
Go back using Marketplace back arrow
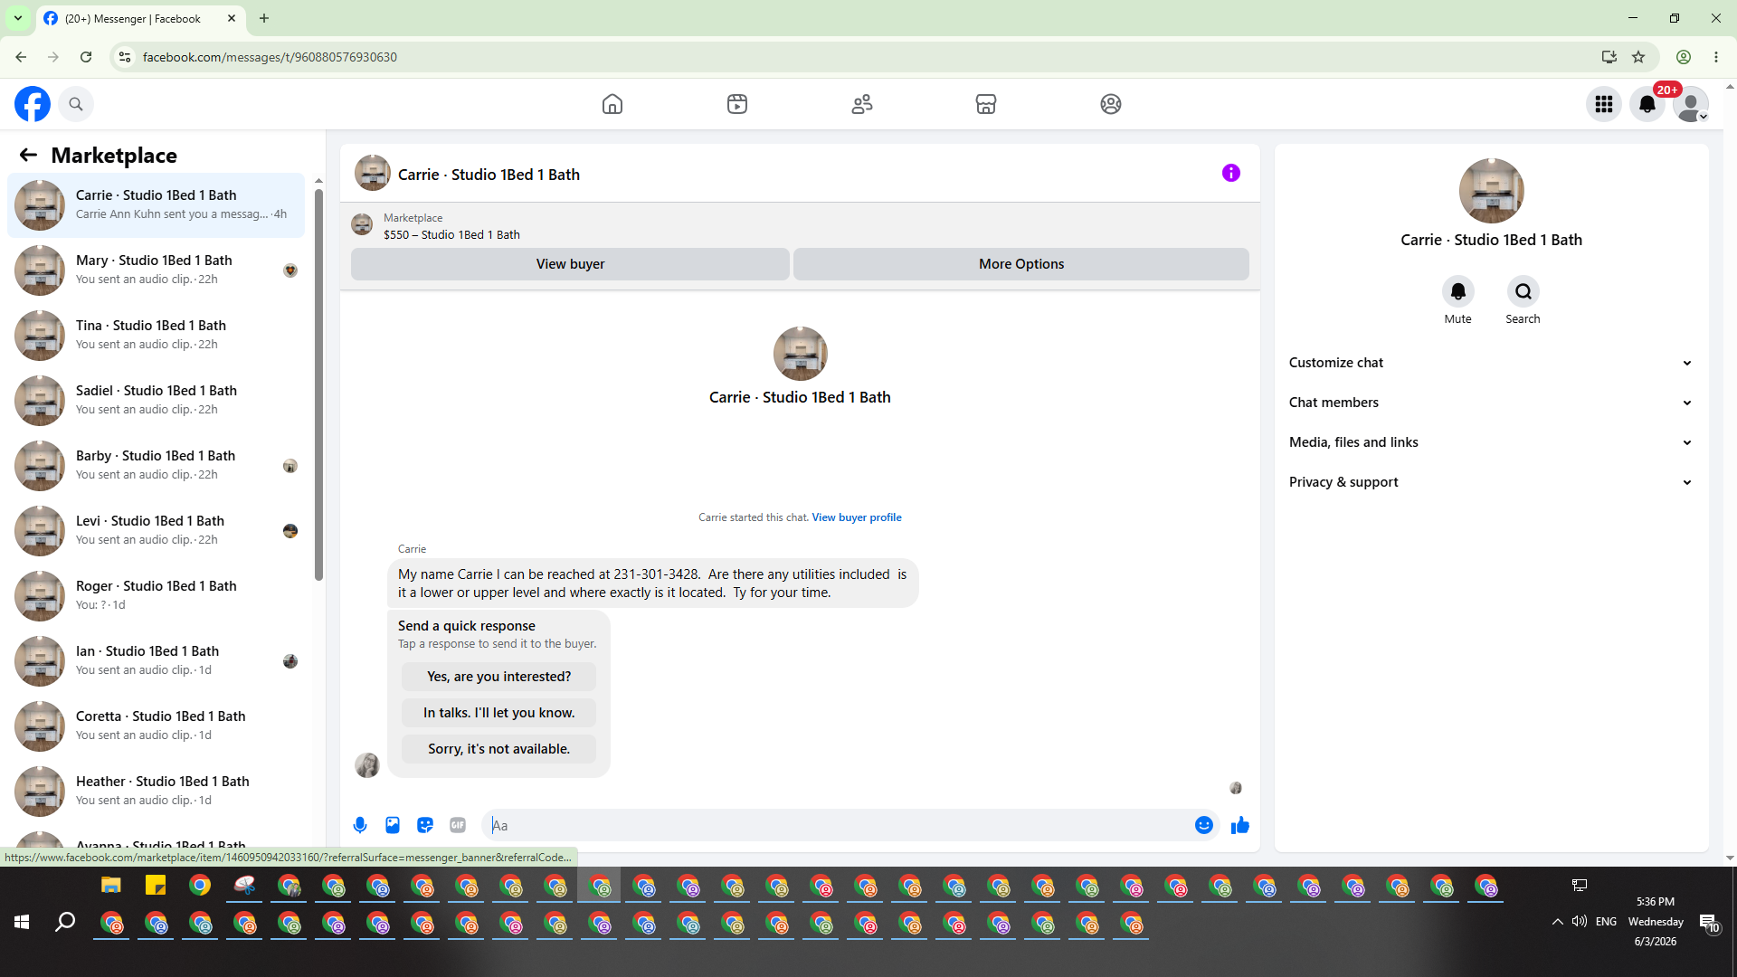pyautogui.click(x=28, y=156)
